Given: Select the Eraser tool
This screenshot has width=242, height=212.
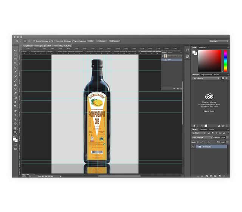Looking at the screenshot, I should tap(15, 94).
